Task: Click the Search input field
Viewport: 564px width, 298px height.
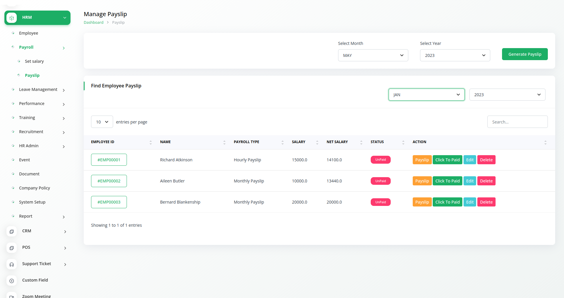Action: click(517, 122)
